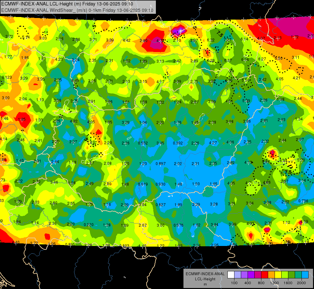Click the wind shear value 3.95
Image resolution: width=314 pixels, height=289 pixels.
point(41,79)
